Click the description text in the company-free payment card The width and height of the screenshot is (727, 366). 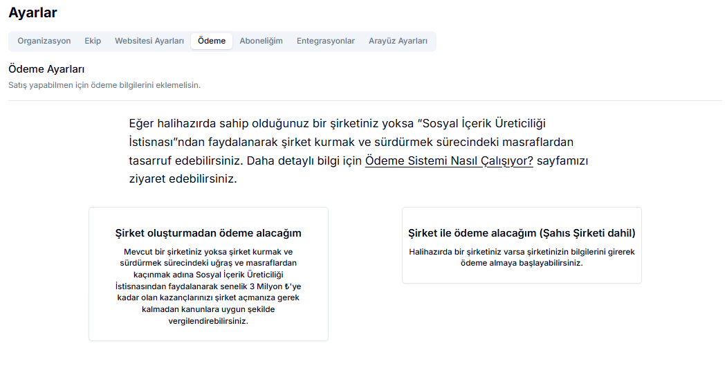click(208, 286)
